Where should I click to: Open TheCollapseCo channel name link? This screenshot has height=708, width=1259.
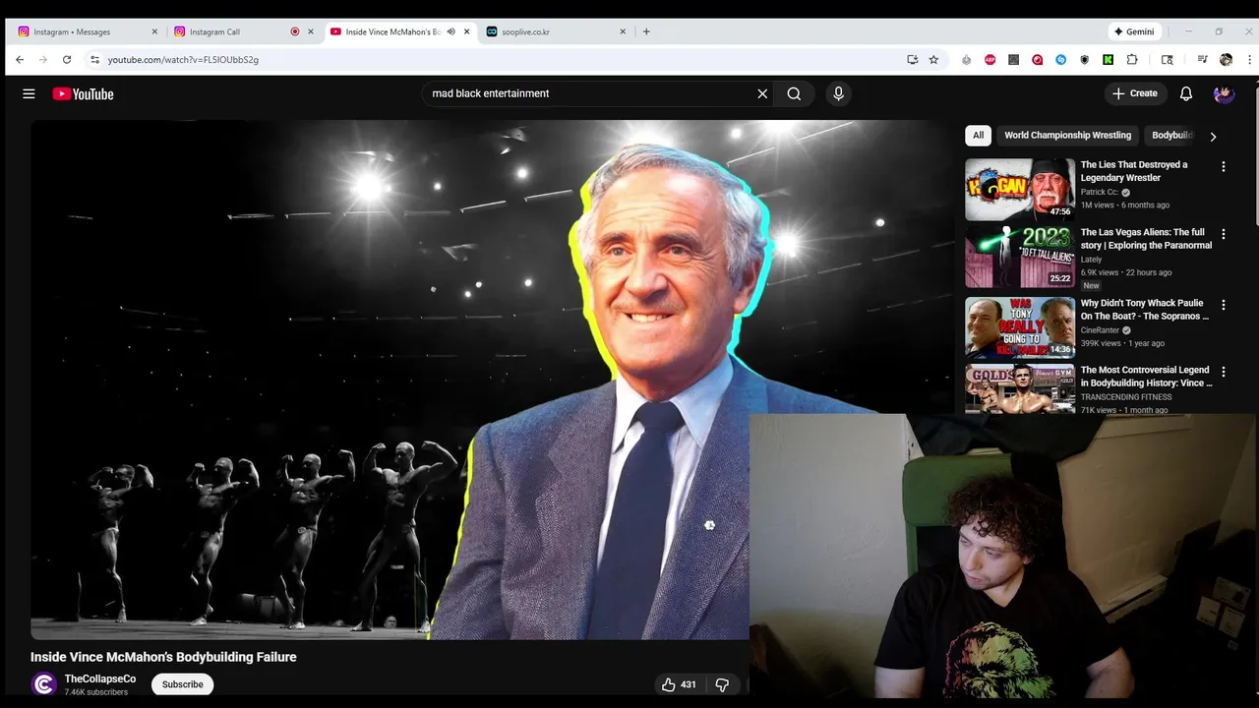tap(100, 678)
